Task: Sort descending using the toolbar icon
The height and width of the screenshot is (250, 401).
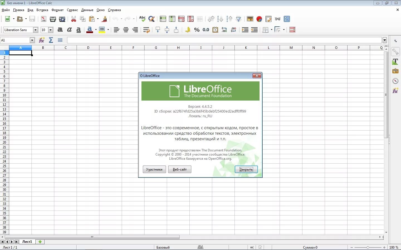Action: pyautogui.click(x=229, y=19)
